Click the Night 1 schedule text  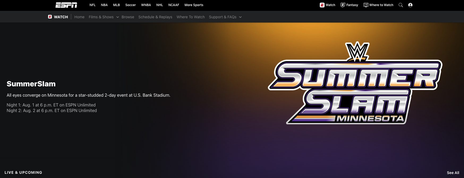click(51, 105)
